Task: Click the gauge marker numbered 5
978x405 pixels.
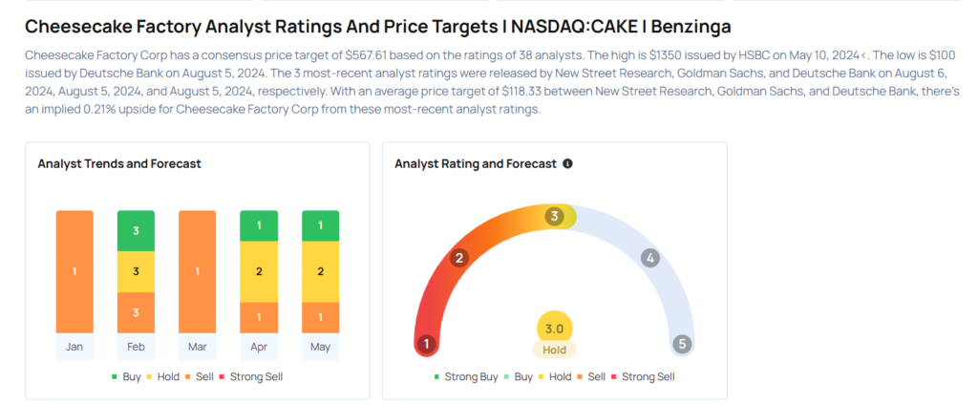Action: tap(682, 344)
